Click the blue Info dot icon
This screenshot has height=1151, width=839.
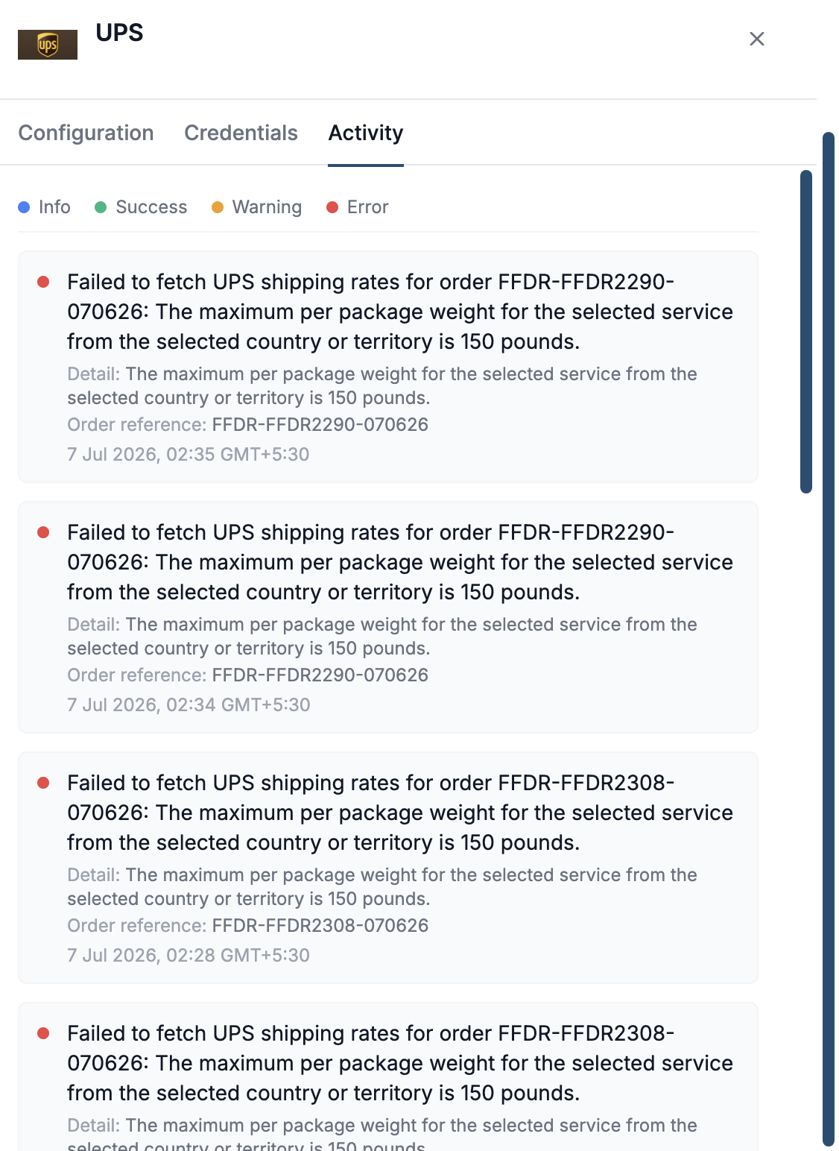tap(24, 207)
